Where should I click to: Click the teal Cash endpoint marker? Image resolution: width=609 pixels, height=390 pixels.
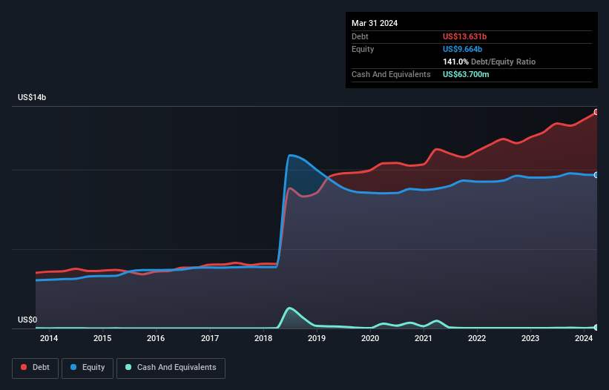596,328
